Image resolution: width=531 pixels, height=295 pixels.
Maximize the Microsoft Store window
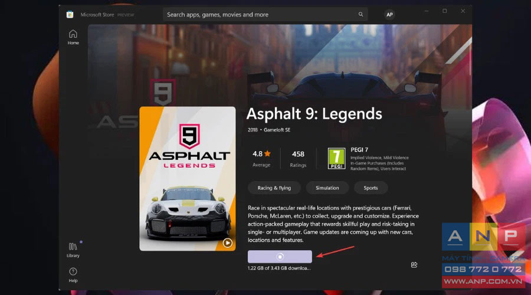pyautogui.click(x=445, y=11)
